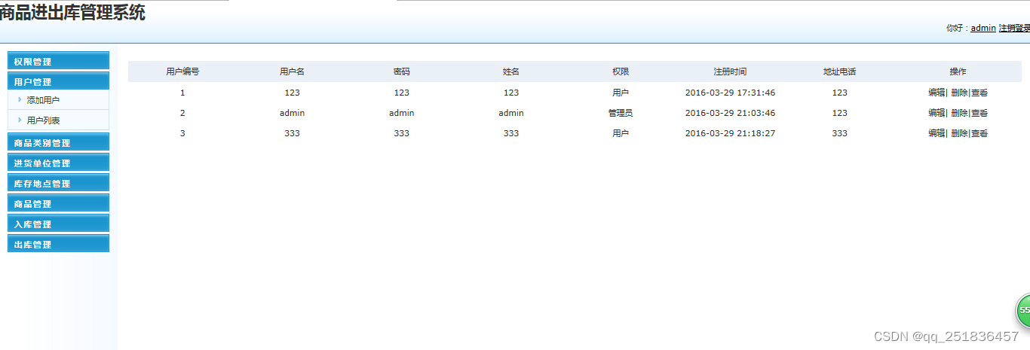Select the date 2016-03-29 21:03:46
The width and height of the screenshot is (1030, 350).
tap(730, 113)
